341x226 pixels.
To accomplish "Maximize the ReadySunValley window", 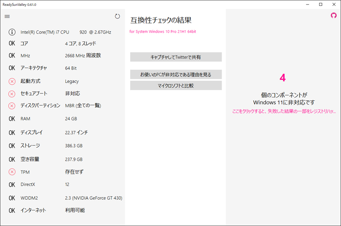I will tap(321, 4).
